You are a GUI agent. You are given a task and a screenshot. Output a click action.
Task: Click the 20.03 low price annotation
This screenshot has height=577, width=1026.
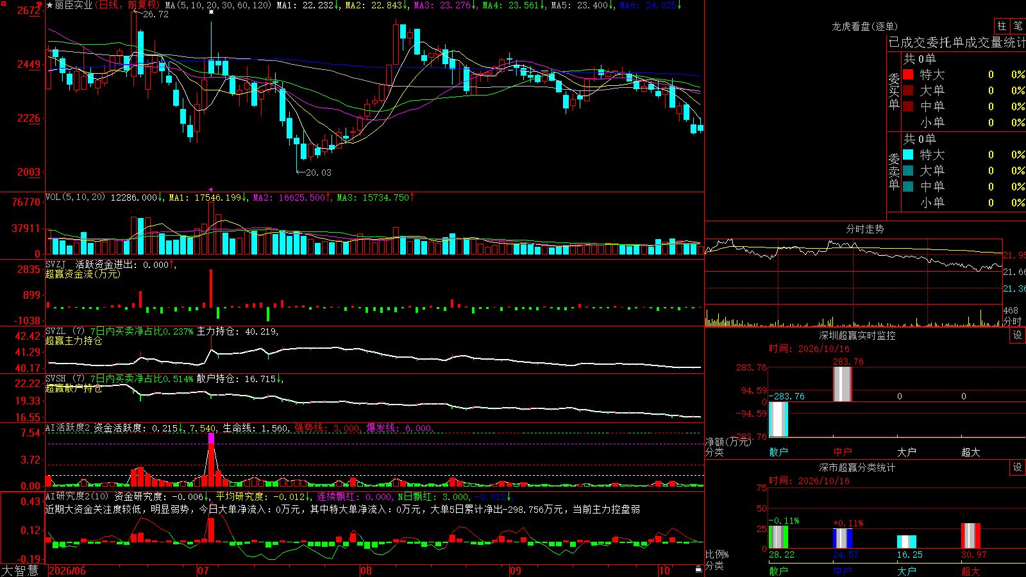(319, 172)
